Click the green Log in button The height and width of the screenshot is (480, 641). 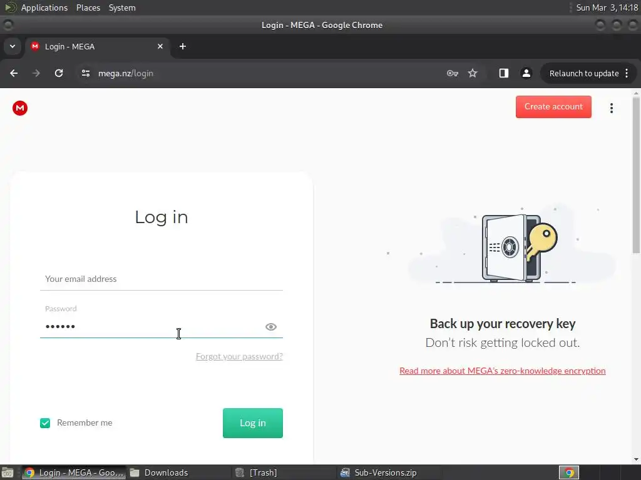[253, 423]
